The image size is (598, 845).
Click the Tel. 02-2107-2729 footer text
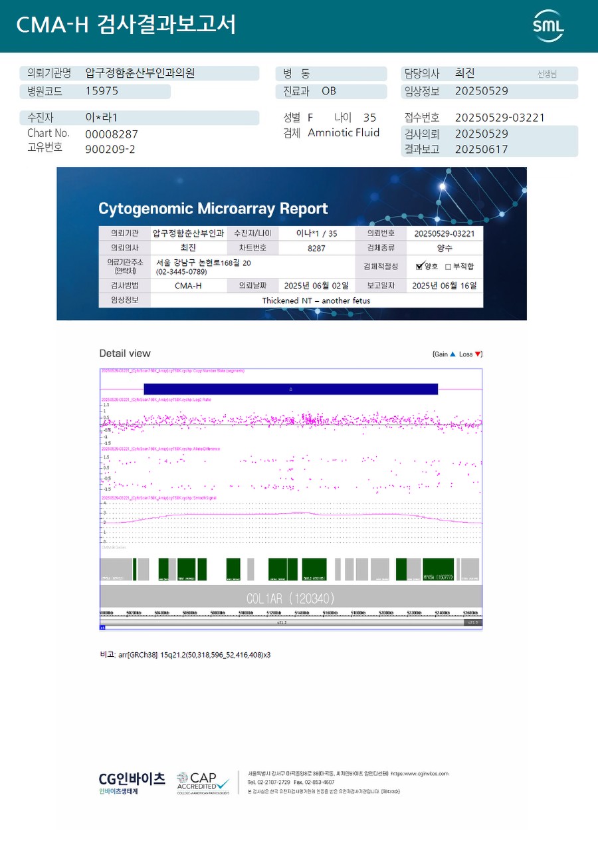coord(269,783)
